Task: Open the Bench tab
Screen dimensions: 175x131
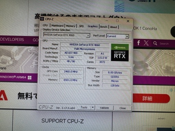Action: pos(104,27)
